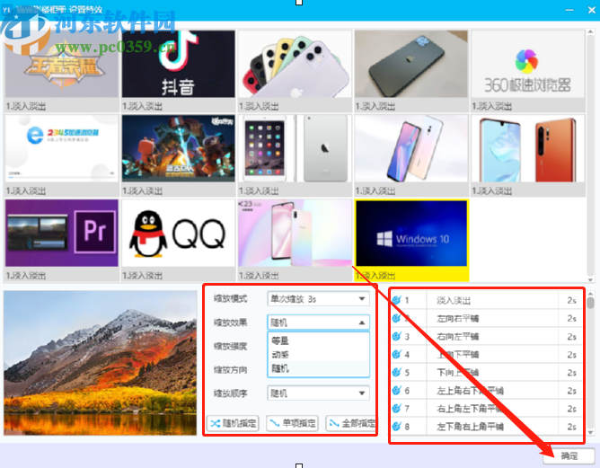Click the 随机指定 button
600x468 pixels.
tap(233, 423)
